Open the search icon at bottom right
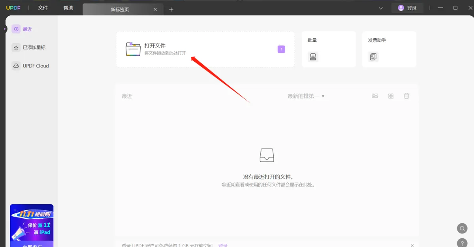This screenshot has width=474, height=247. click(x=462, y=228)
